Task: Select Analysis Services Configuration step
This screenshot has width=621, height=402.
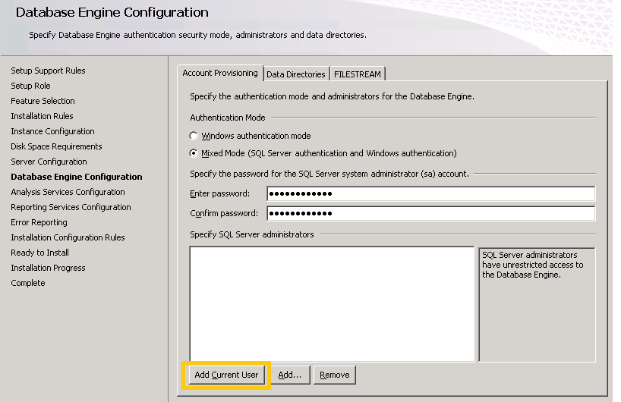Action: 68,192
